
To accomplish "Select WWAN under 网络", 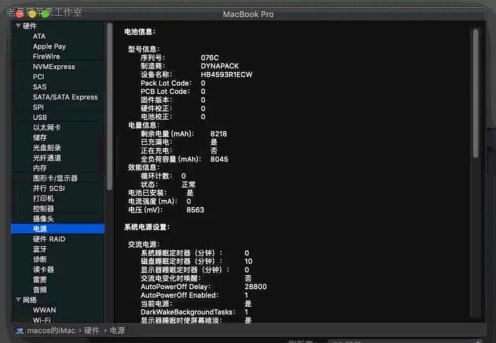I will coord(45,310).
